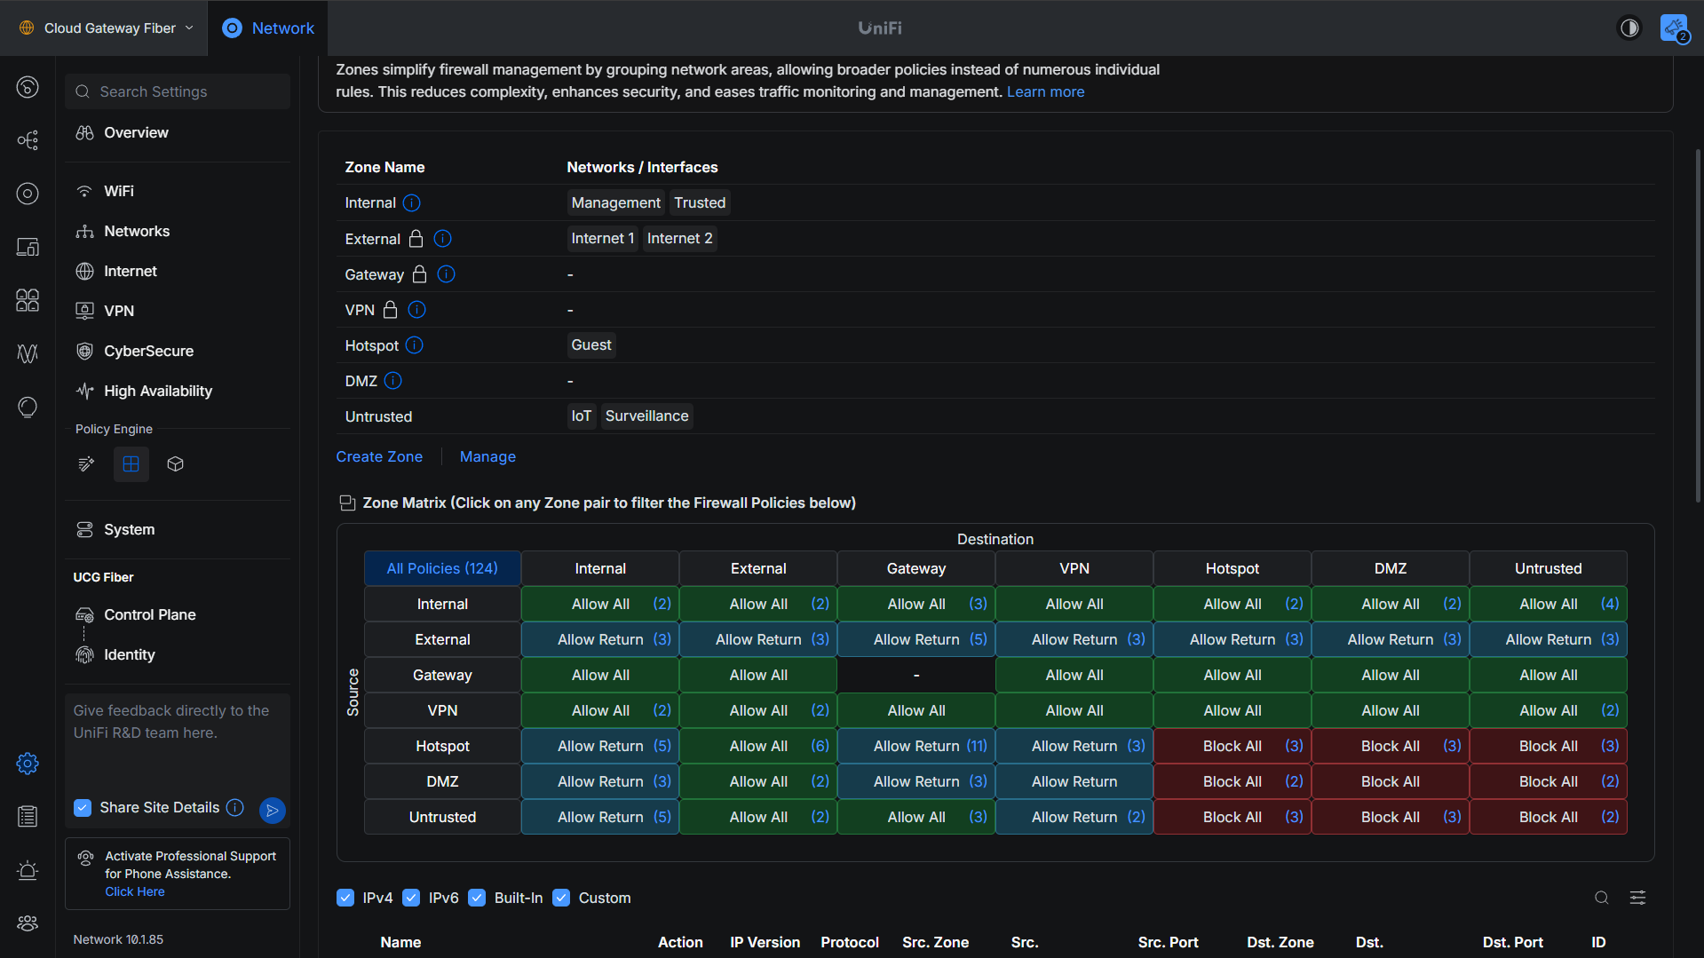Expand the Cloud Gateway Fiber site dropdown
This screenshot has width=1704, height=958.
coord(106,28)
